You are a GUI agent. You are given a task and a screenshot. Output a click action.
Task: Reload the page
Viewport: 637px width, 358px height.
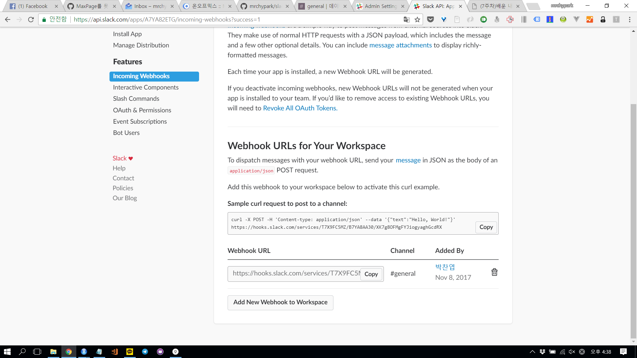tap(31, 20)
